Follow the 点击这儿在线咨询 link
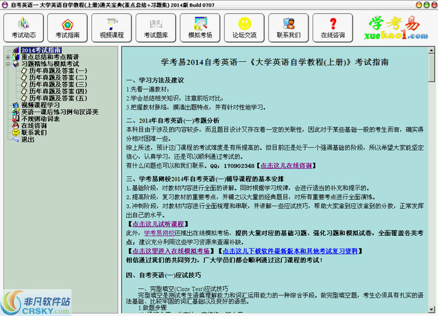This screenshot has width=438, height=316. click(286, 166)
